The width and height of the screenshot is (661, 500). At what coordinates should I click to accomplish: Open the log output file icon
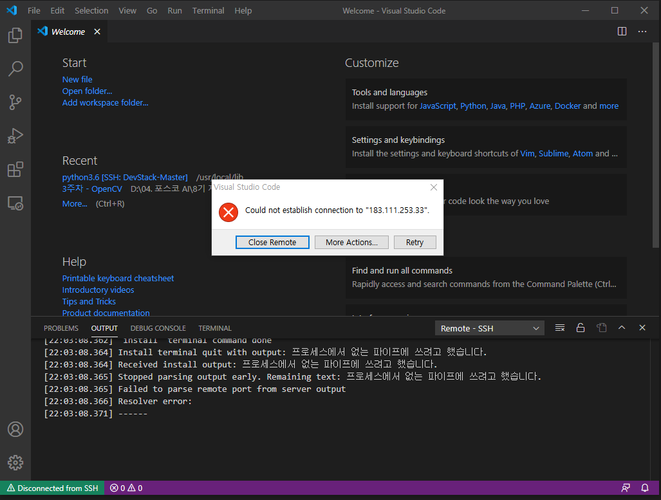tap(602, 328)
